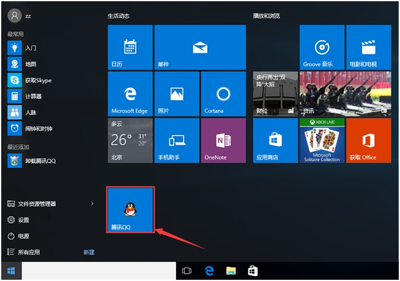Click the 获取 Office tile
400x281 pixels.
369,140
